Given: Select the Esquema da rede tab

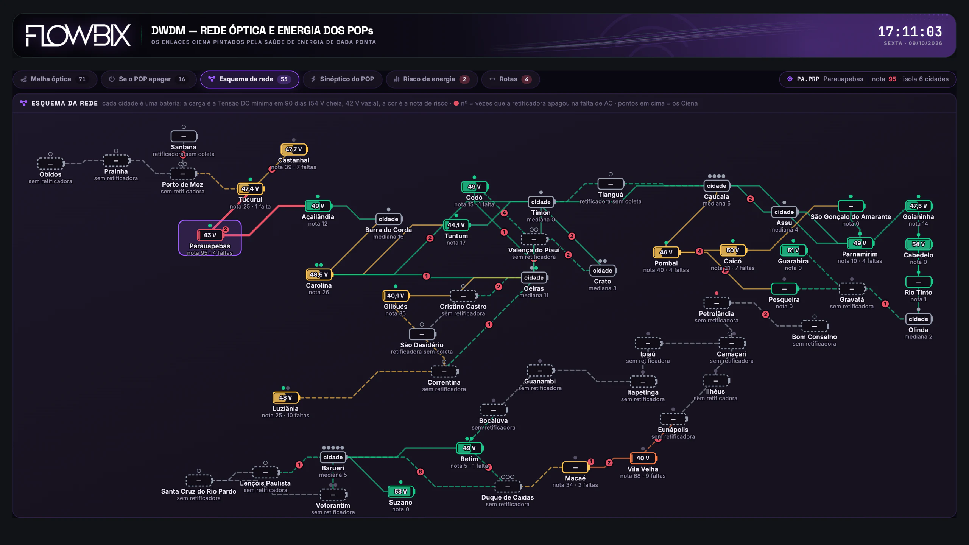Looking at the screenshot, I should click(x=250, y=79).
